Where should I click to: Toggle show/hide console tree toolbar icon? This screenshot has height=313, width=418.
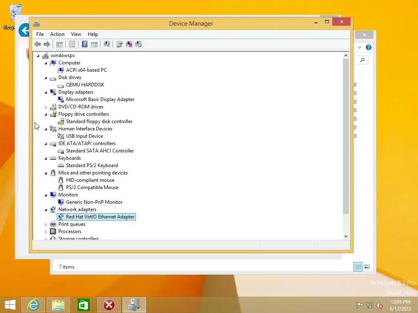pyautogui.click(x=60, y=44)
